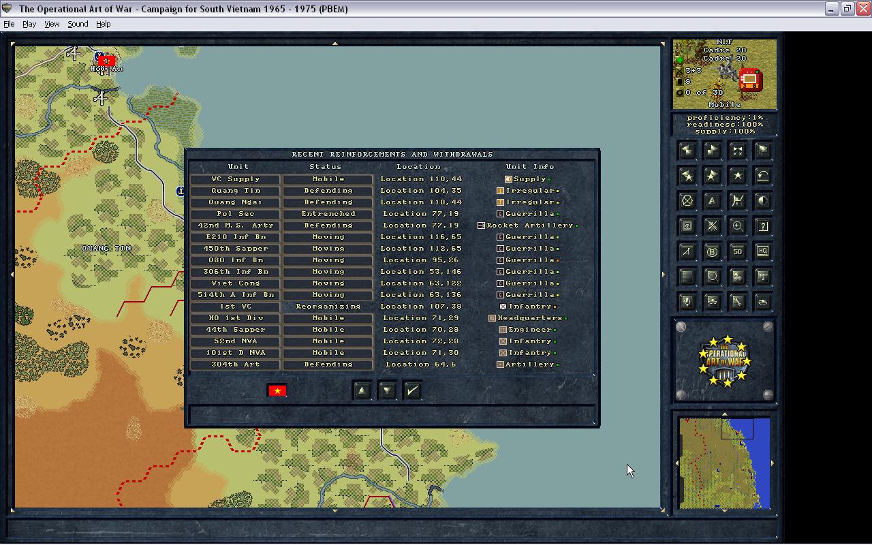872x545 pixels.
Task: Click the minimap left scroll arrow
Action: (x=677, y=463)
